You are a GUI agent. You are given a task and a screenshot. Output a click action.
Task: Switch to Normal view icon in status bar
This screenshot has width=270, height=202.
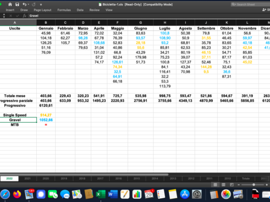[x=215, y=185]
